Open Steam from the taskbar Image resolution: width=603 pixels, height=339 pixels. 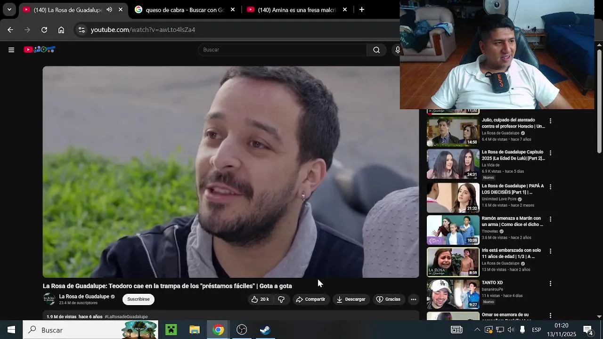265,330
